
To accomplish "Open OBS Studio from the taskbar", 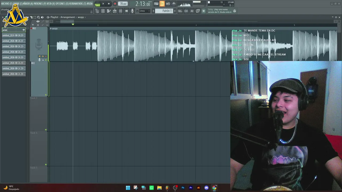I will [x=175, y=188].
